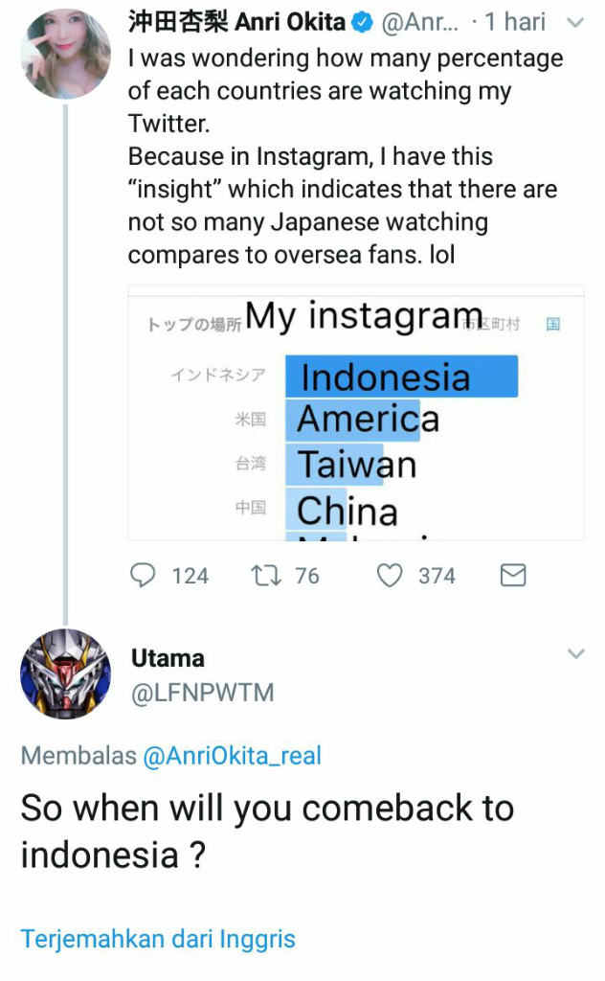The height and width of the screenshot is (981, 605).
Task: Select the 国 tab in chart
Action: [x=553, y=324]
